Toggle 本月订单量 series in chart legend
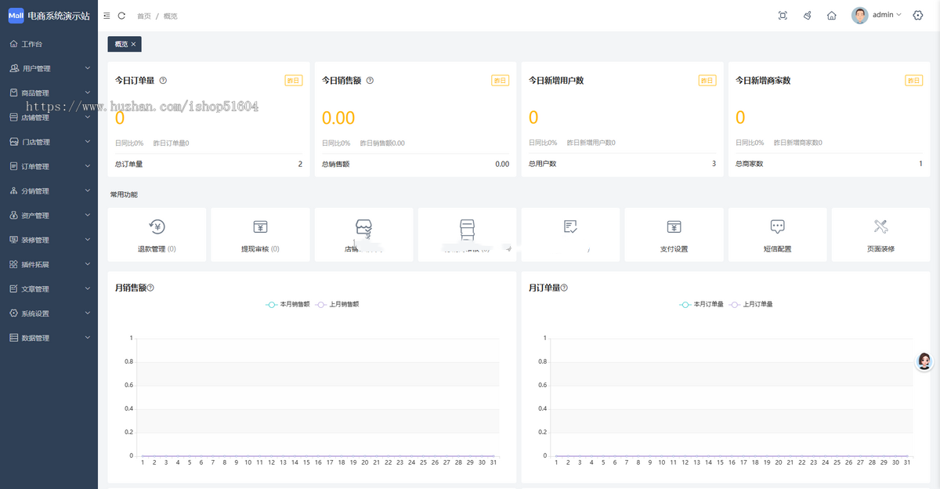The image size is (940, 489). click(x=701, y=304)
